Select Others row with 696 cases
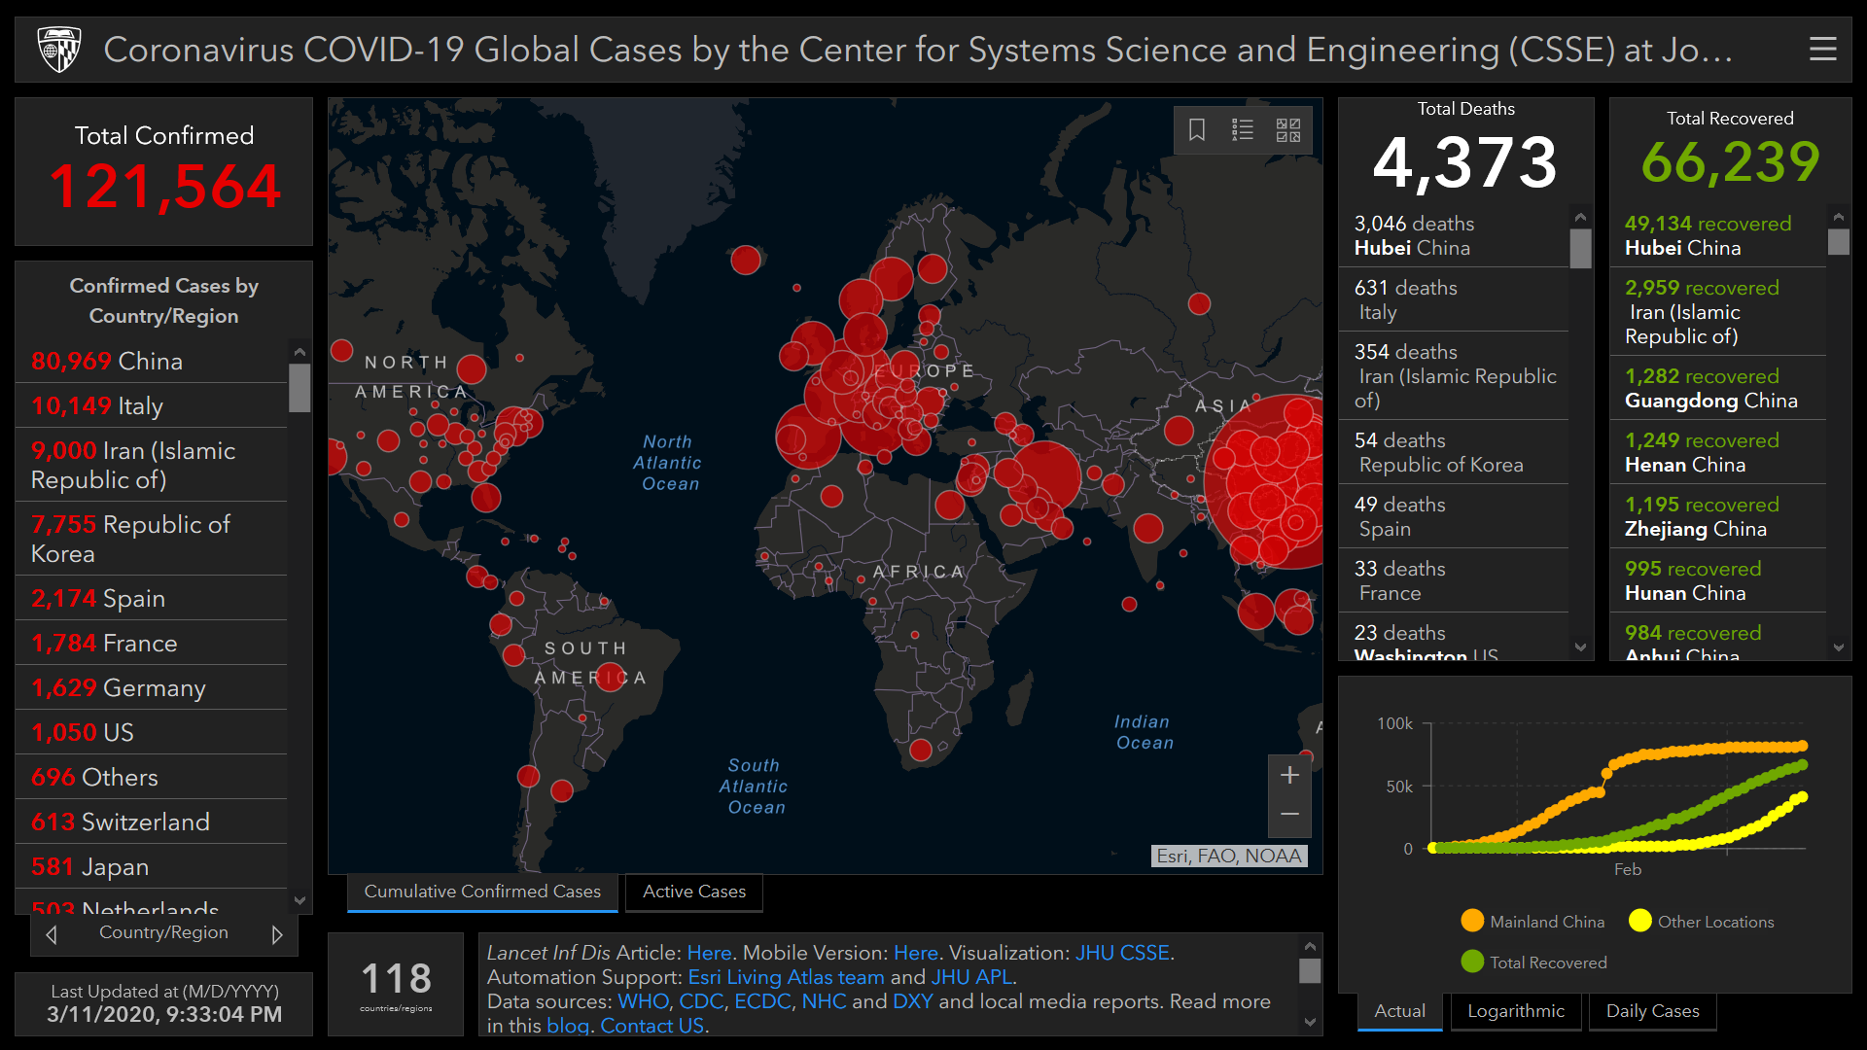 pos(152,777)
